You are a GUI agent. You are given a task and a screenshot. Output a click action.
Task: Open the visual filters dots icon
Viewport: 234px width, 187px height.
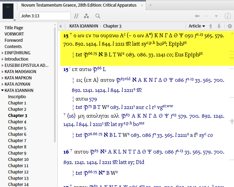click(86, 16)
